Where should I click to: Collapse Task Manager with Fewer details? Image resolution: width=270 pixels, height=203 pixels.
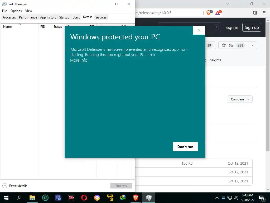coord(15,186)
